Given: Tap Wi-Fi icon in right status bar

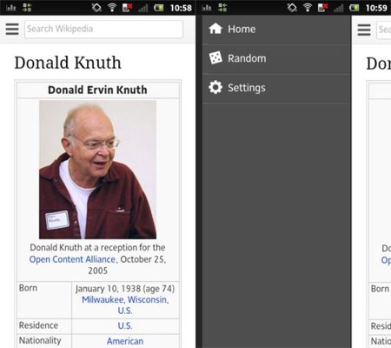Looking at the screenshot, I should pyautogui.click(x=308, y=8).
